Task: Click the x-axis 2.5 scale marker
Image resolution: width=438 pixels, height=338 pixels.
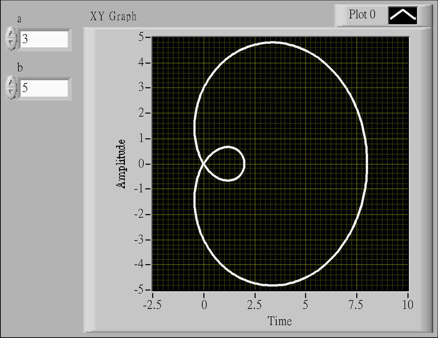Action: [x=255, y=305]
